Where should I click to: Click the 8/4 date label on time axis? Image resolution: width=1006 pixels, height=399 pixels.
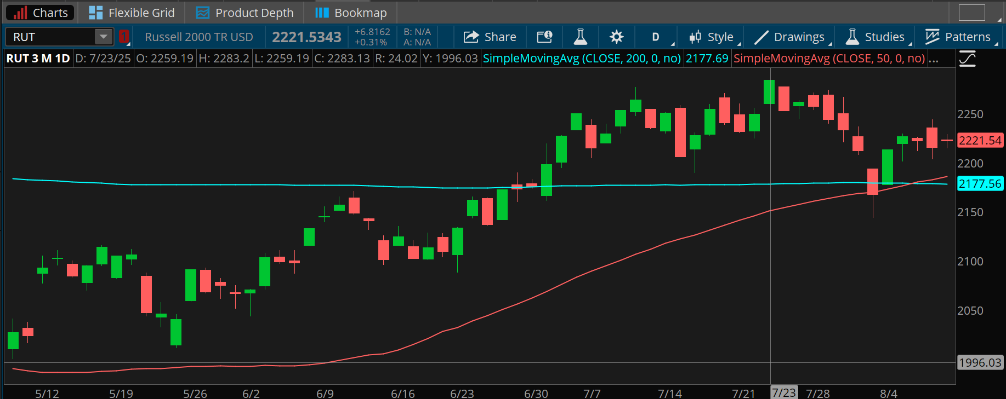889,394
